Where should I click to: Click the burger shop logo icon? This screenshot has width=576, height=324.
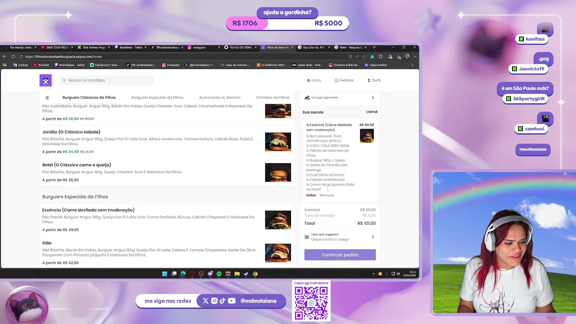(x=45, y=80)
